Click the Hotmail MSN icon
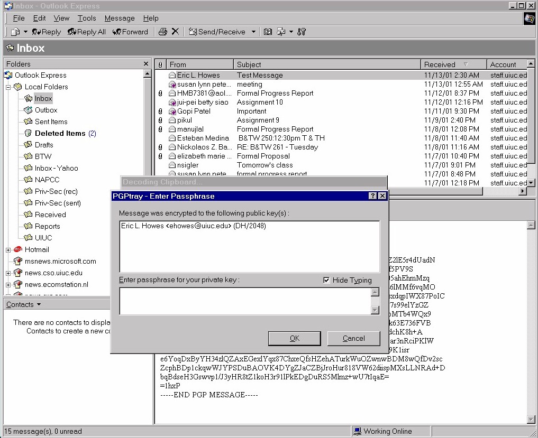This screenshot has width=538, height=438. point(18,249)
